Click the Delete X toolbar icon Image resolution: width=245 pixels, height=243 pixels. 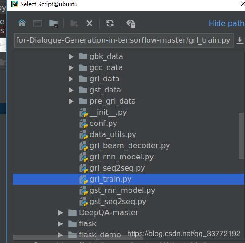(x=90, y=24)
